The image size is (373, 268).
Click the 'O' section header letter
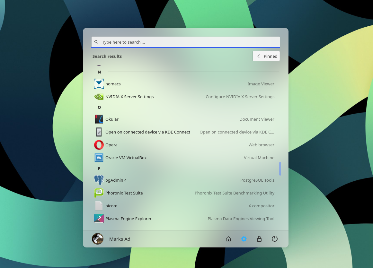[x=99, y=108]
